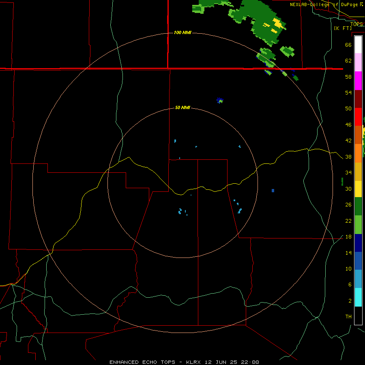The height and width of the screenshot is (365, 365).
Task: Click the legend value 54
Action: pyautogui.click(x=348, y=92)
